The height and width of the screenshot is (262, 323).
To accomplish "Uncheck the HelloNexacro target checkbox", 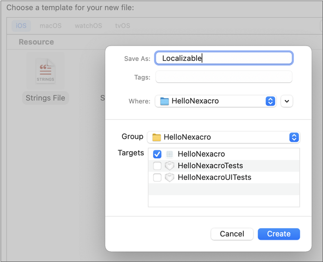I will tap(157, 154).
